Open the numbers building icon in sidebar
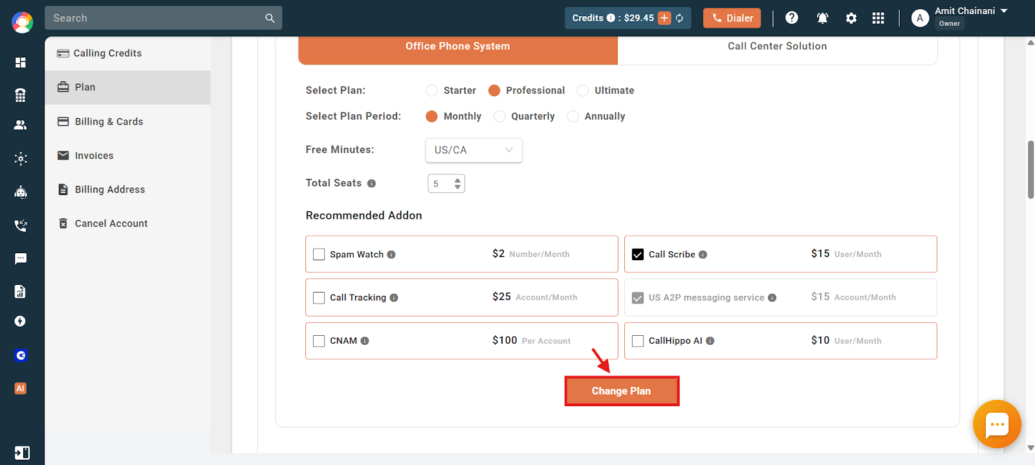 click(21, 95)
